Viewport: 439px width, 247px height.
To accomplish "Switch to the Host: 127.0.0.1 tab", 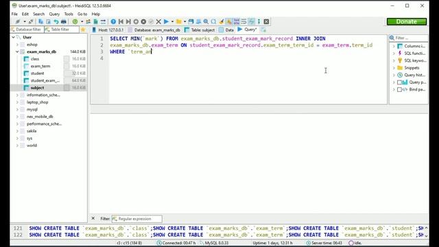I will (108, 30).
